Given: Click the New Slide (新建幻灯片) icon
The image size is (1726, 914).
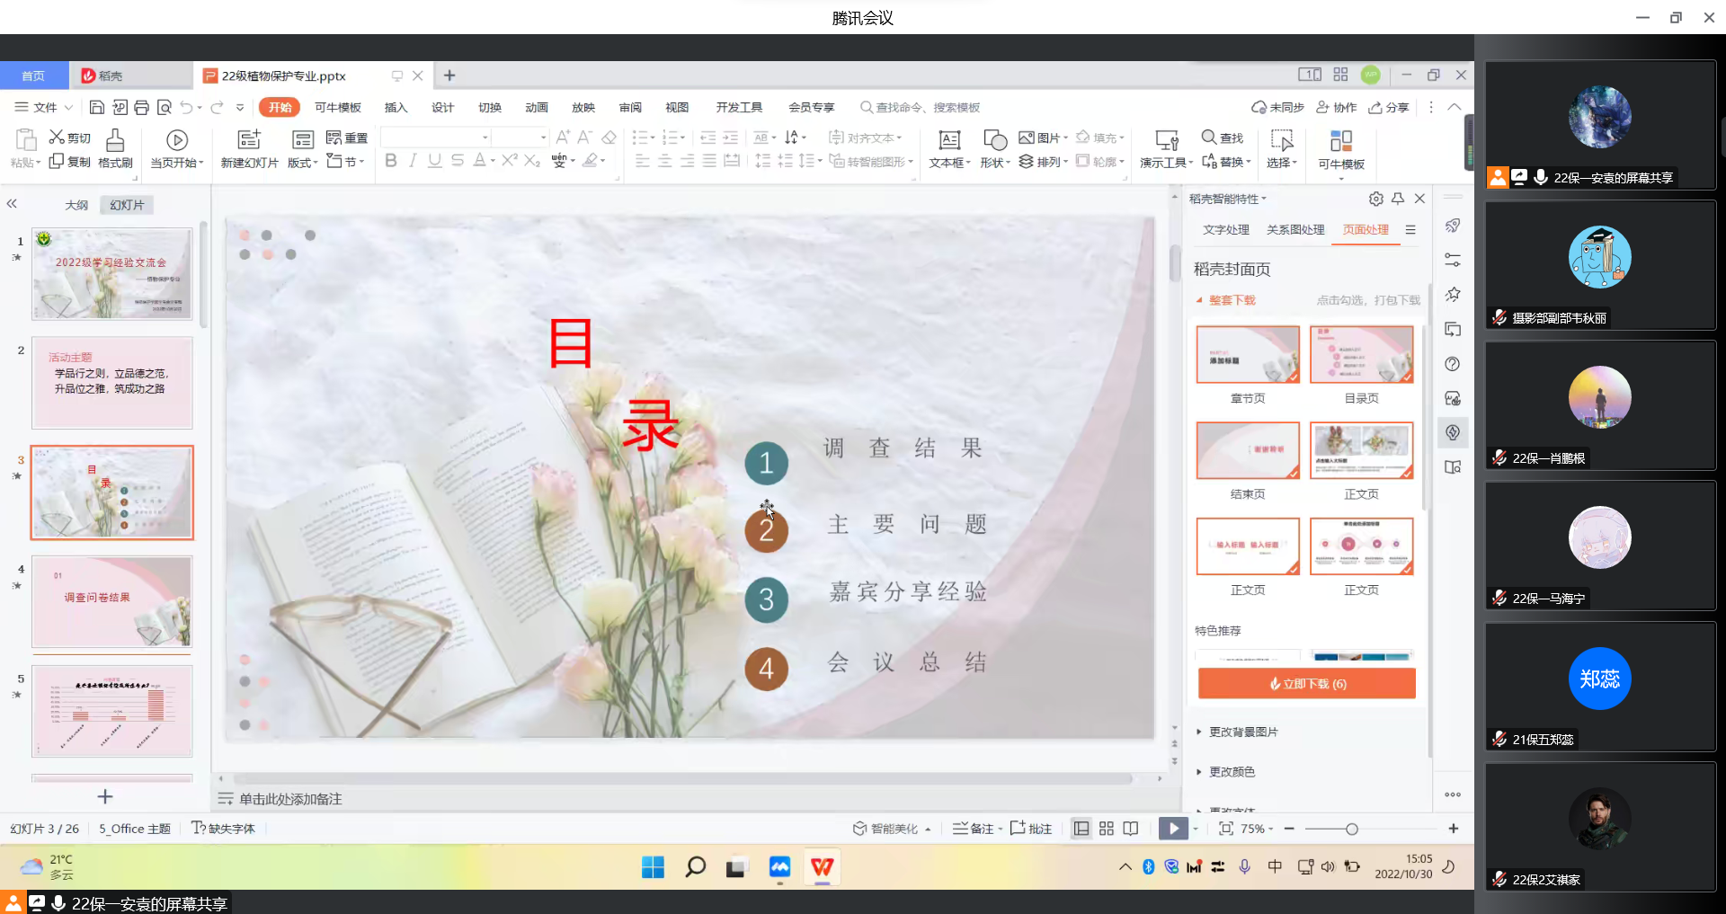Looking at the screenshot, I should coord(249,140).
